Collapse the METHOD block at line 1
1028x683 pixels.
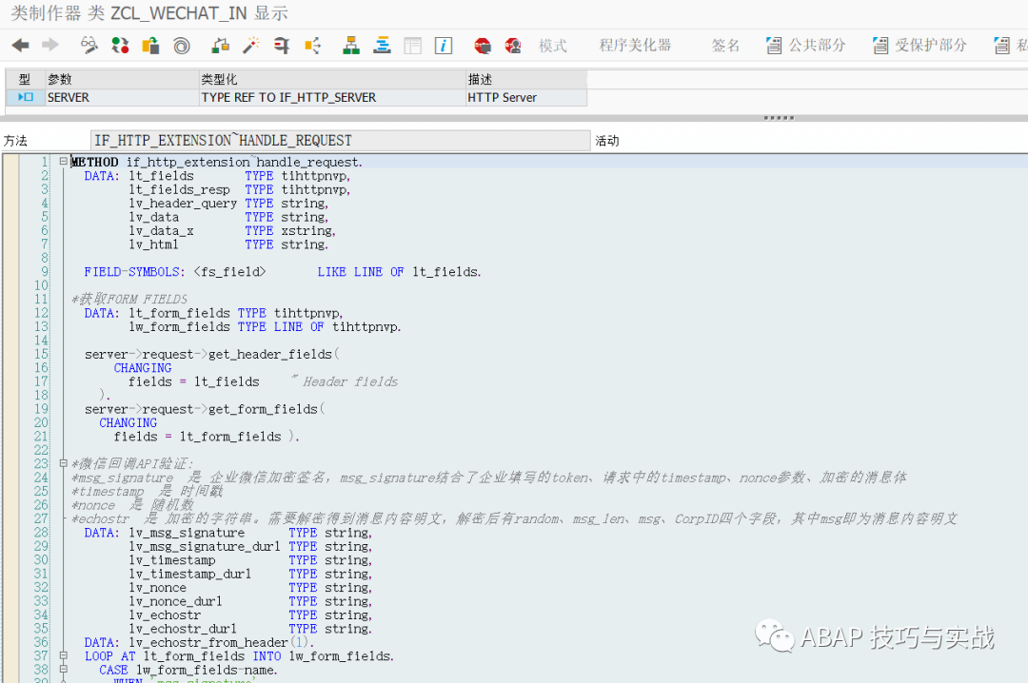pyautogui.click(x=63, y=161)
